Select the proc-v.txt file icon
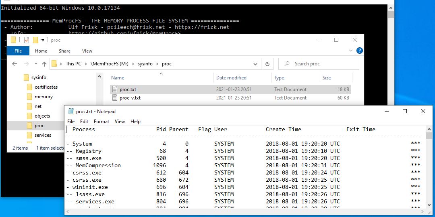Screen dimensions: 435x217 (115, 97)
